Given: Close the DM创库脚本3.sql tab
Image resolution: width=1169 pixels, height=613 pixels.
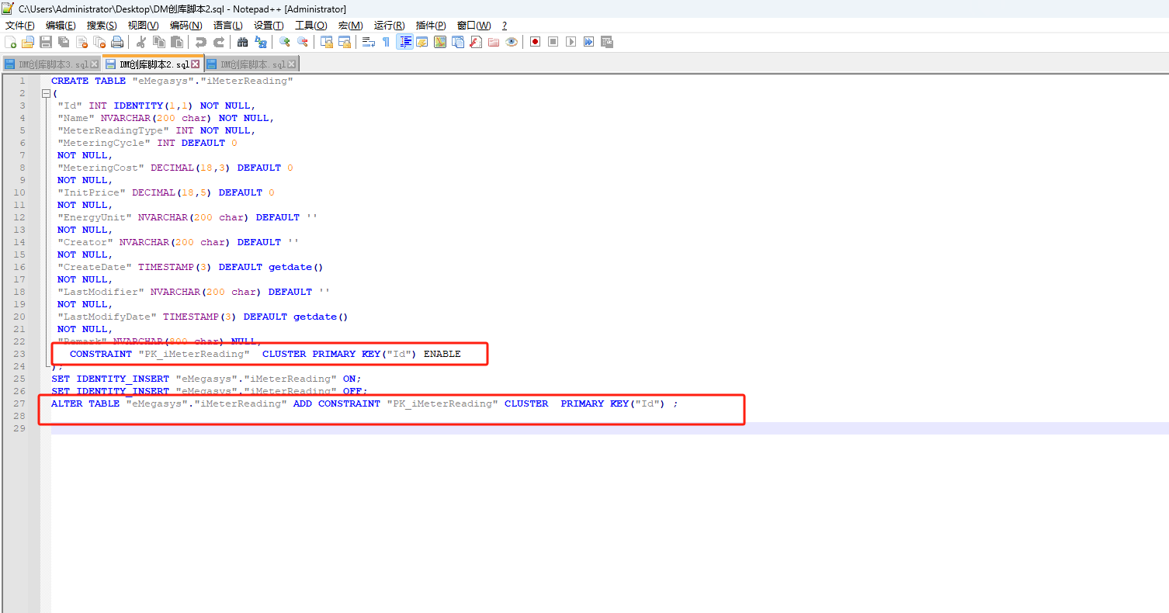Looking at the screenshot, I should 95,64.
